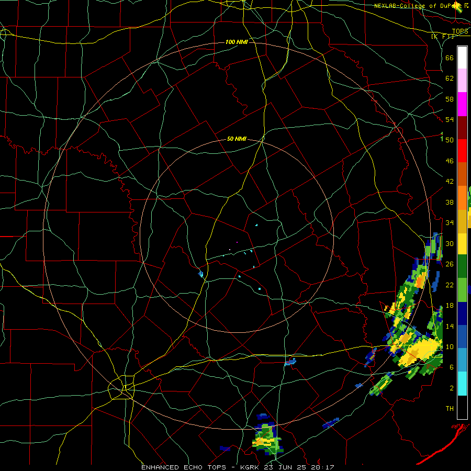Click the '14' legend value
471x471 pixels.
click(x=450, y=326)
